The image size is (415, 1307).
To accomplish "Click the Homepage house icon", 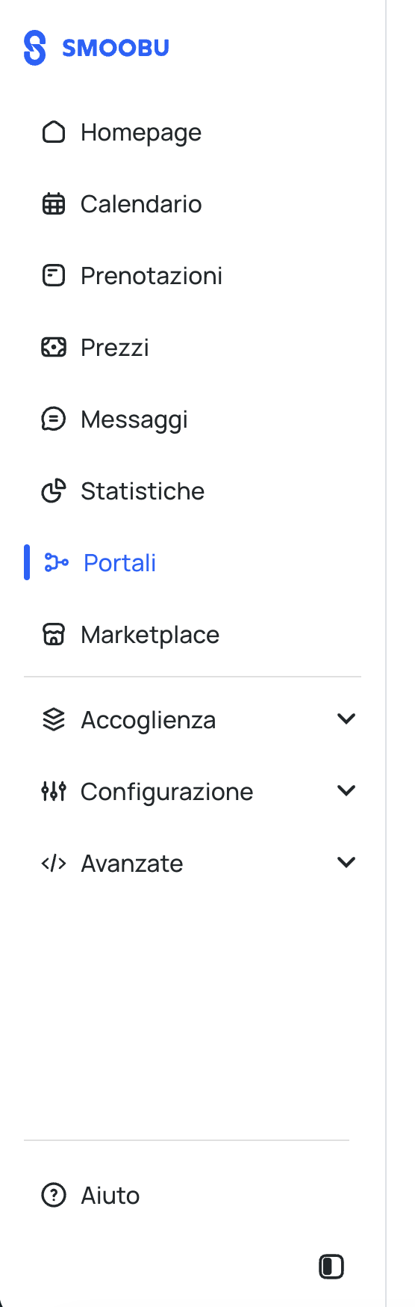I will point(54,132).
